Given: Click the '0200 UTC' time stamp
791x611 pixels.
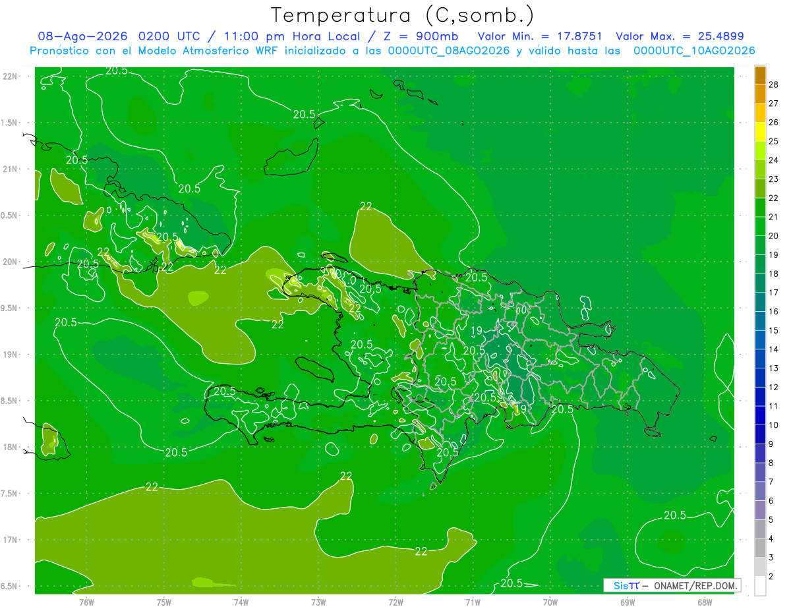Looking at the screenshot, I should [x=170, y=36].
